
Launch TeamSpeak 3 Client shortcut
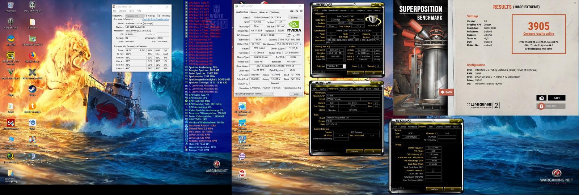click(x=32, y=157)
